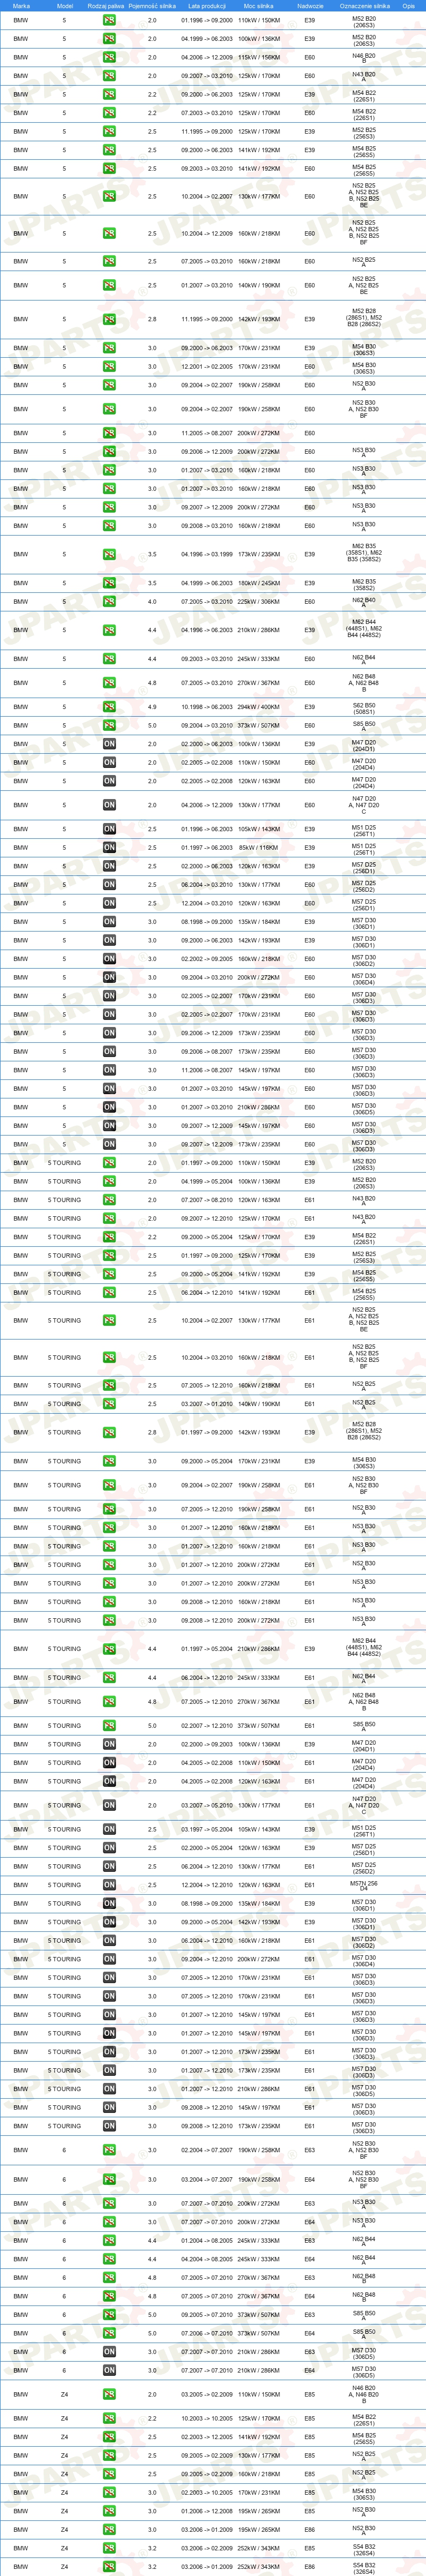Click ON icon in model 5 135kW / 184KM row
Screen dimensions: 426x2576
click(109, 922)
